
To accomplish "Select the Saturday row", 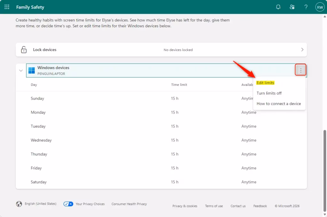I will (161, 182).
